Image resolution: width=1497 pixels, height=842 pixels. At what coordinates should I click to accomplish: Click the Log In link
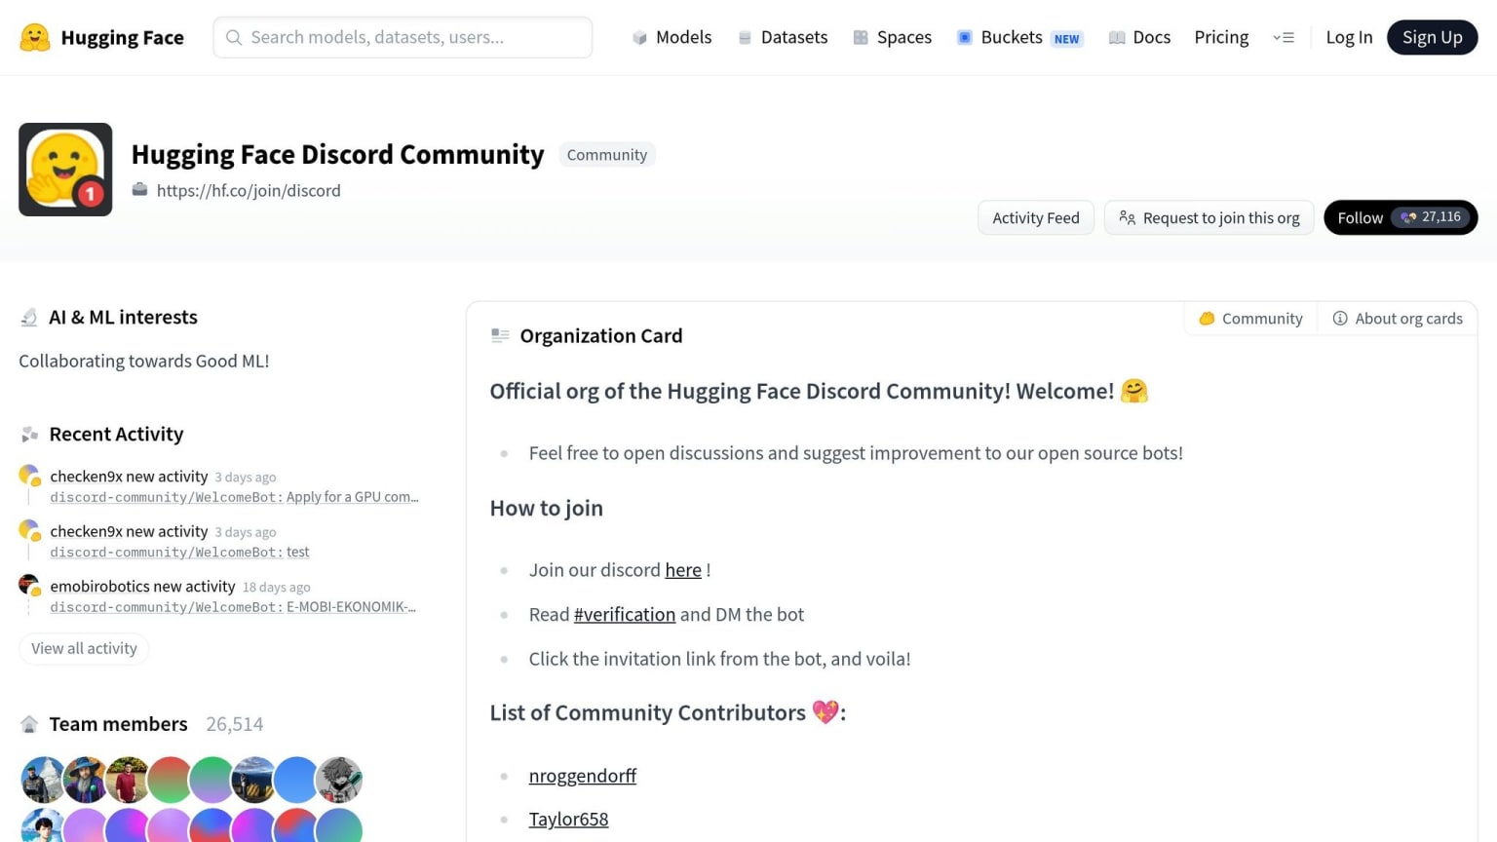pyautogui.click(x=1349, y=37)
